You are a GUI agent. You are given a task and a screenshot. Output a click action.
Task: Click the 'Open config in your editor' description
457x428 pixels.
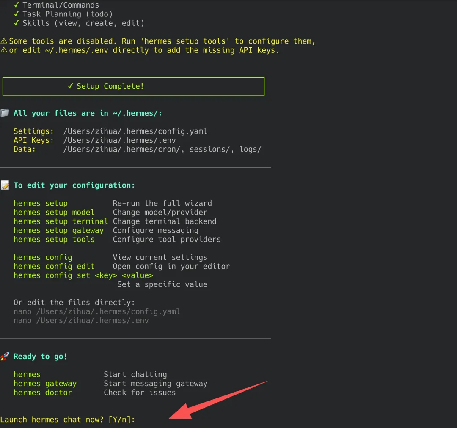171,267
